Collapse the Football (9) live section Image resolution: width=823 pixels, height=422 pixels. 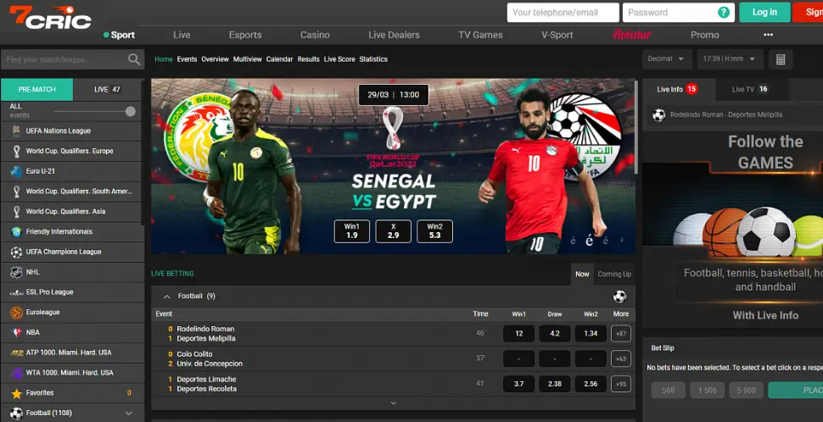(167, 297)
